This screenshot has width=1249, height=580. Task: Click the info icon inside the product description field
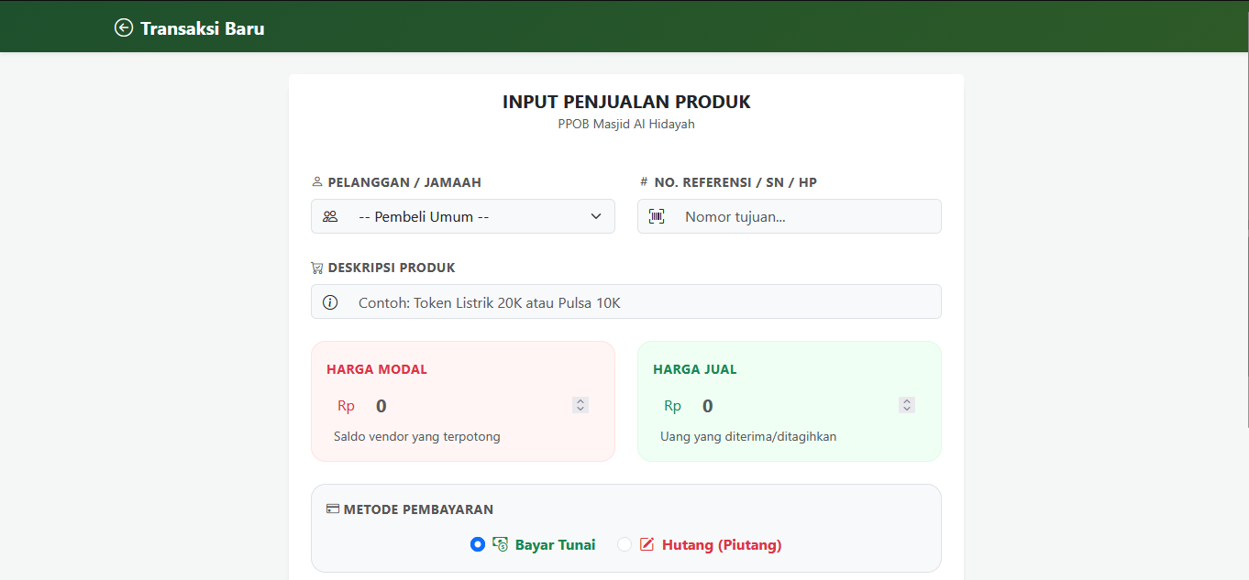tap(330, 301)
